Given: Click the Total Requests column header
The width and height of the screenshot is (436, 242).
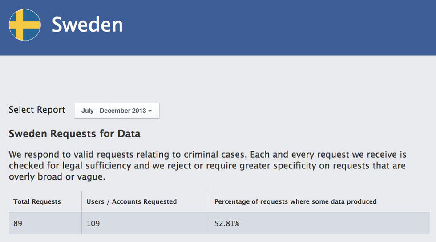Looking at the screenshot, I should click(x=37, y=201).
